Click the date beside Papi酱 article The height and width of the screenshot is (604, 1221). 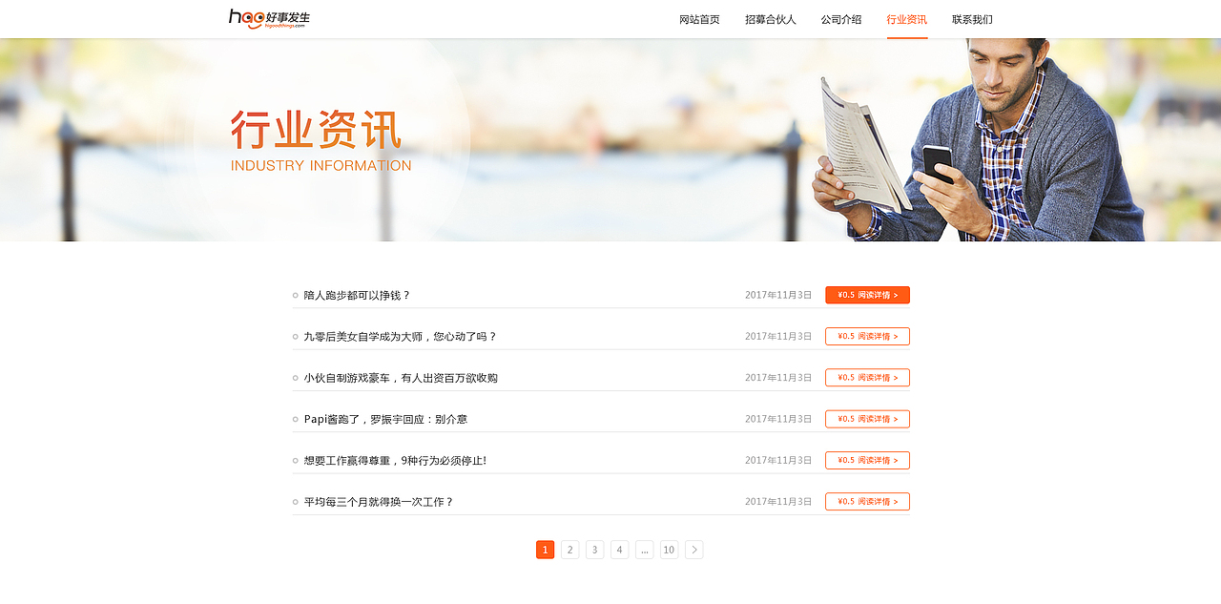tap(778, 419)
